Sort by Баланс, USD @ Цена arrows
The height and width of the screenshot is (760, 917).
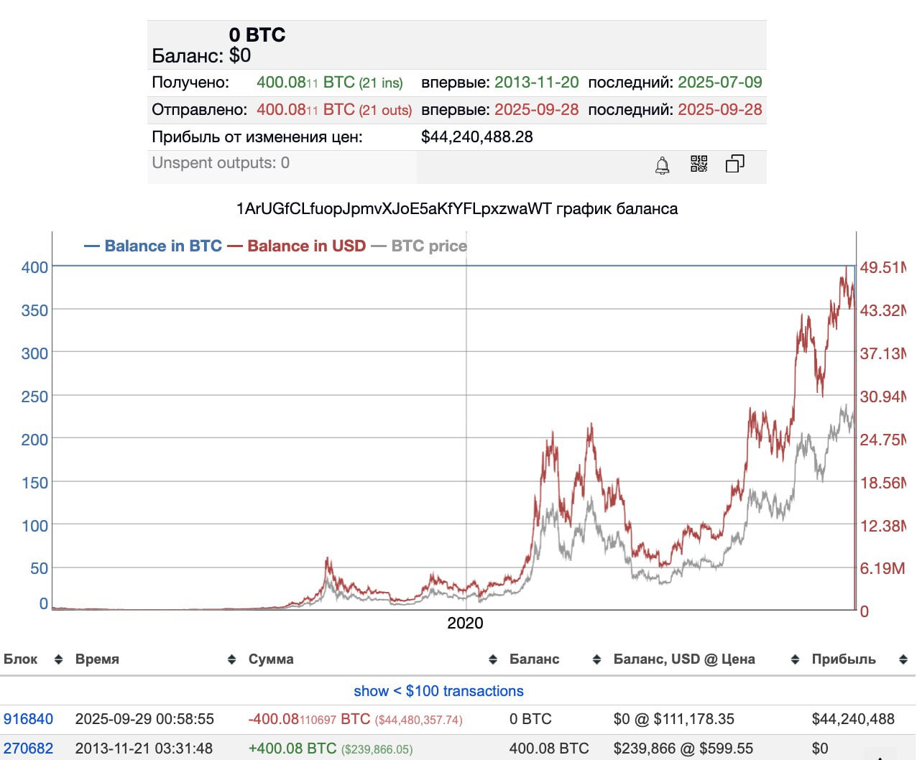coord(795,659)
